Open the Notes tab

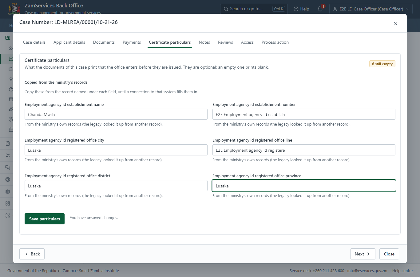point(204,42)
